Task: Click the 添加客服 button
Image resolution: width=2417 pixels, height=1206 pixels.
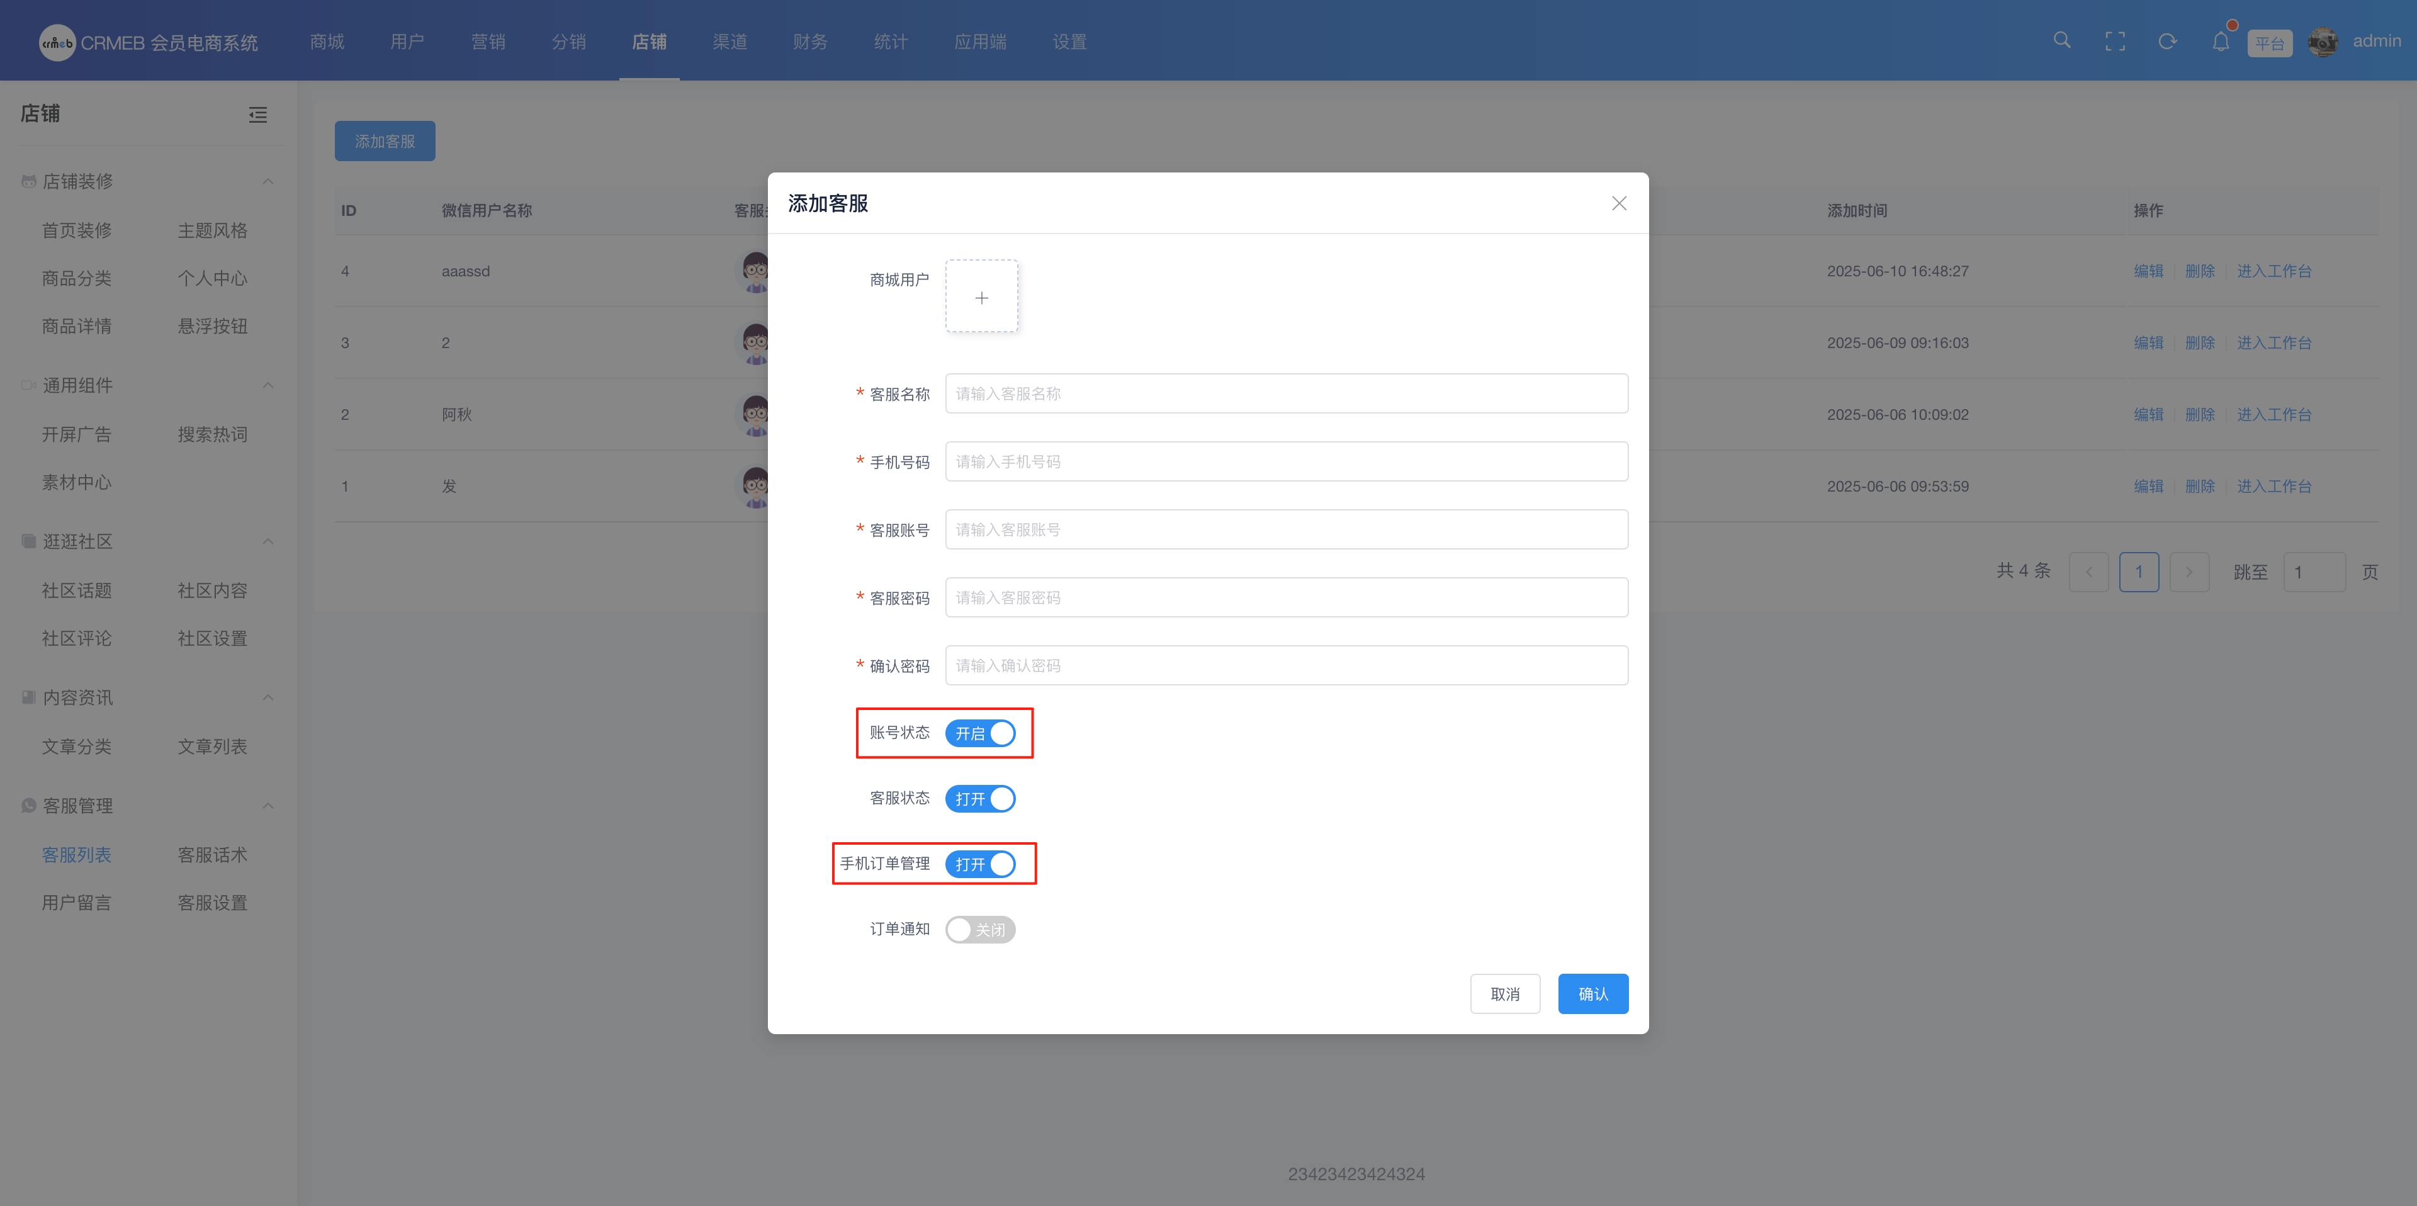Action: (x=385, y=141)
